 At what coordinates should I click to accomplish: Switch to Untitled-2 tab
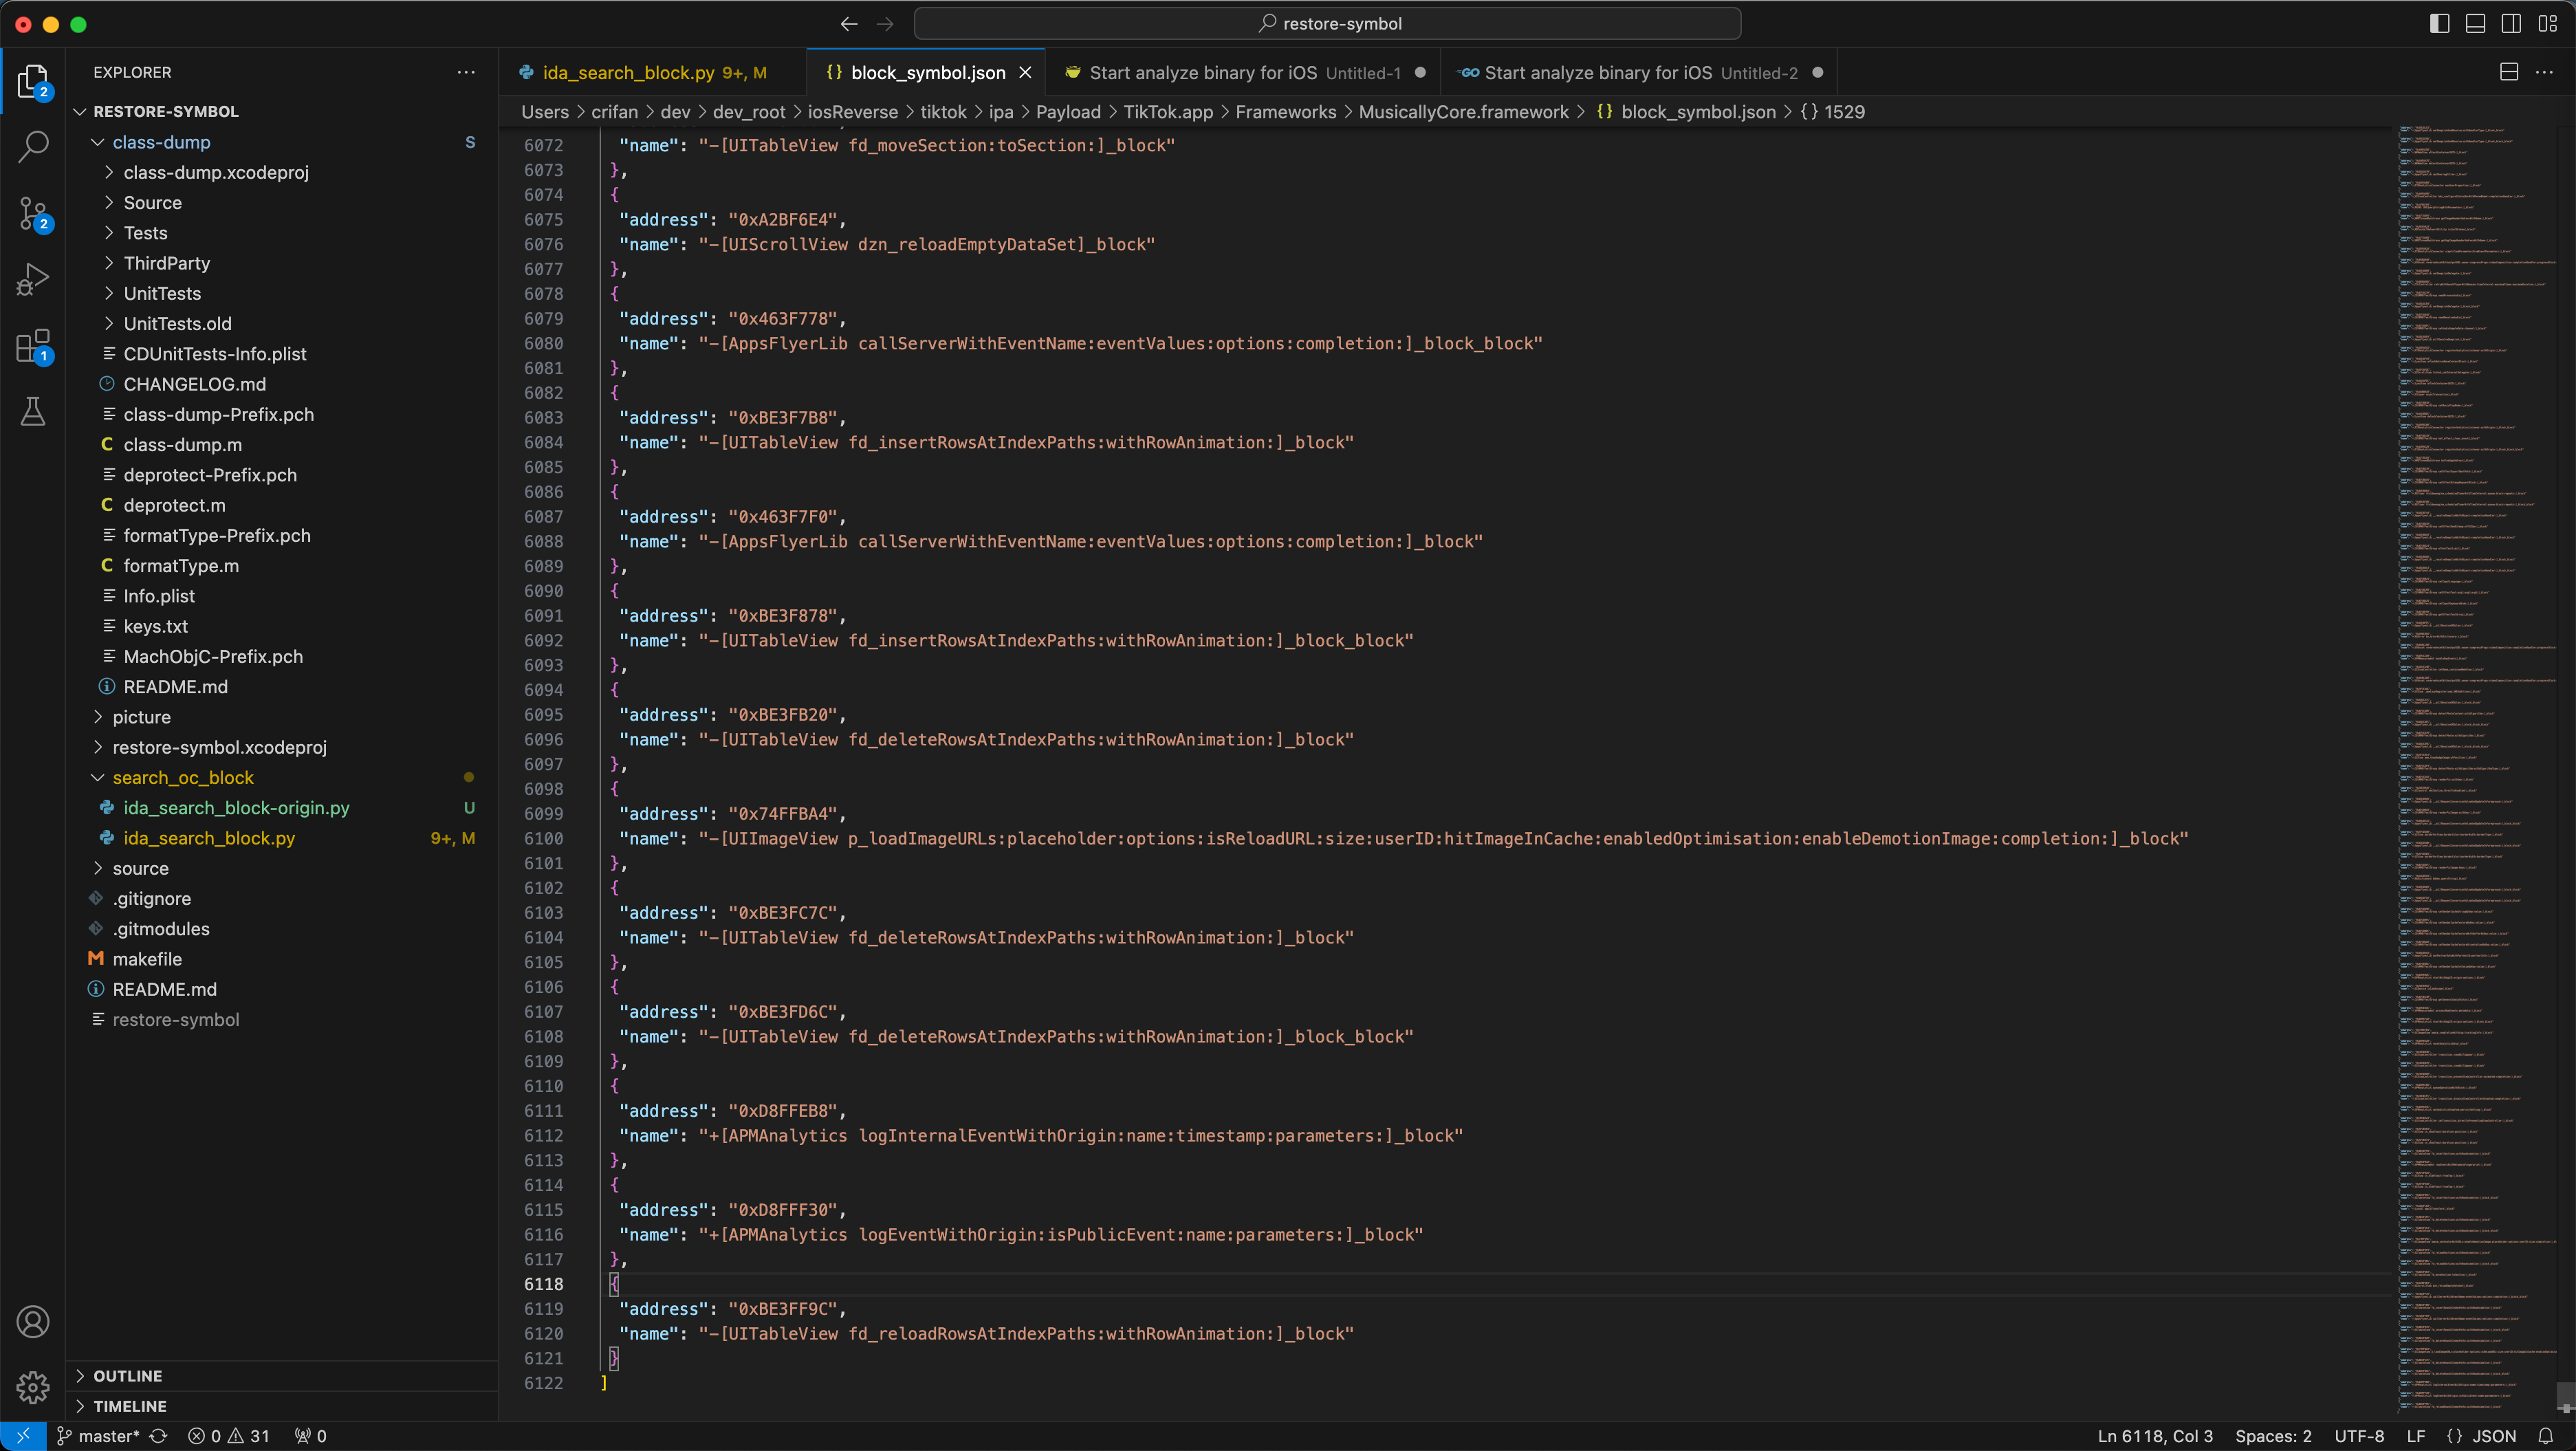tap(1638, 72)
